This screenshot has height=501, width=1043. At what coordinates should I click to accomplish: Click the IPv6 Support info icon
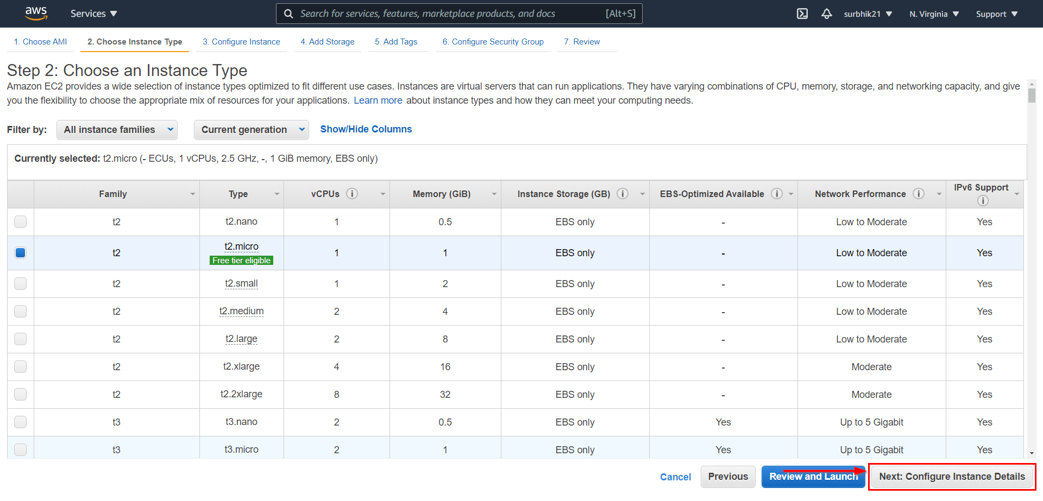pyautogui.click(x=983, y=201)
